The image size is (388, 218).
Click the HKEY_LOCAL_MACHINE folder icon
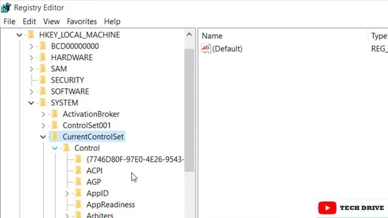click(31, 35)
